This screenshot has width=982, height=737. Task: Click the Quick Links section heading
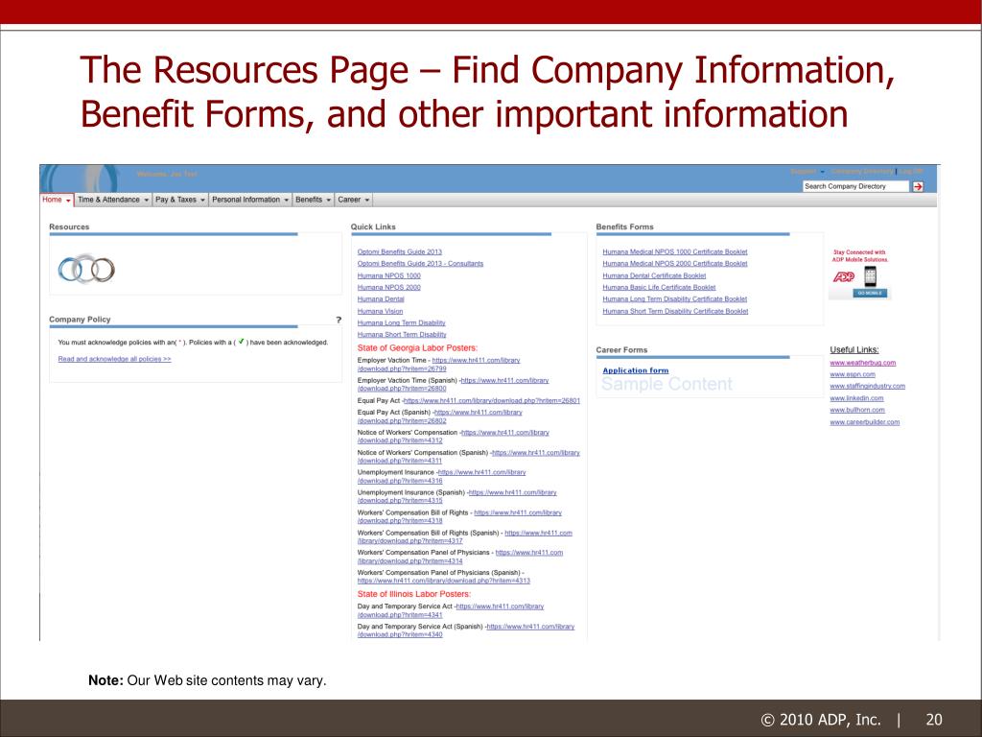pos(373,226)
